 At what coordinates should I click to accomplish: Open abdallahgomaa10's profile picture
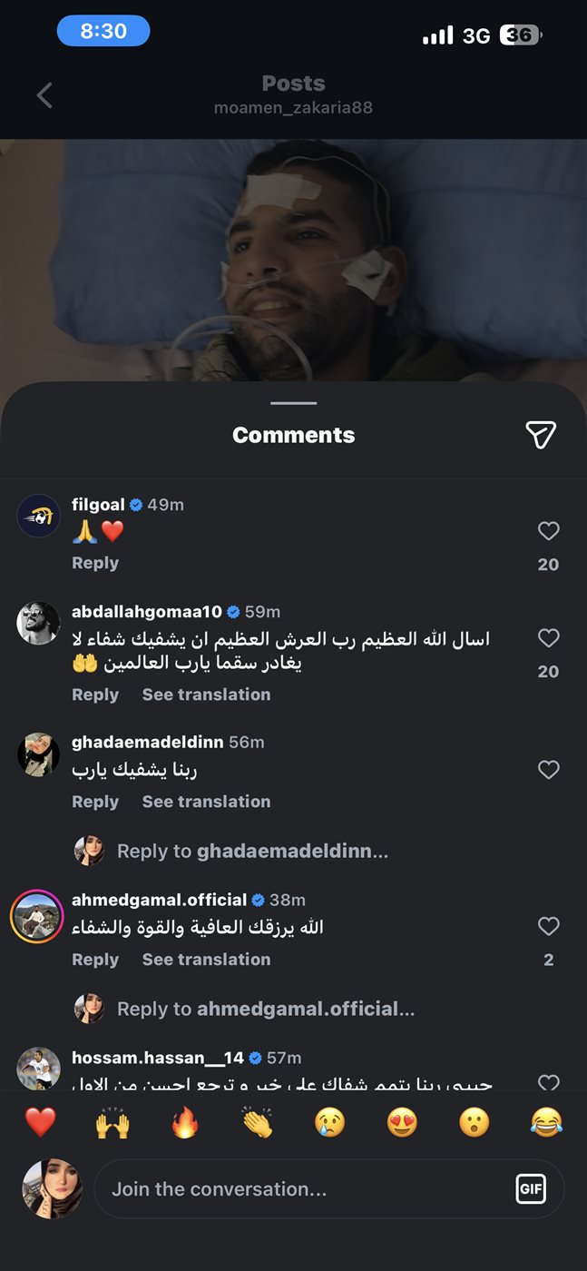tap(39, 623)
